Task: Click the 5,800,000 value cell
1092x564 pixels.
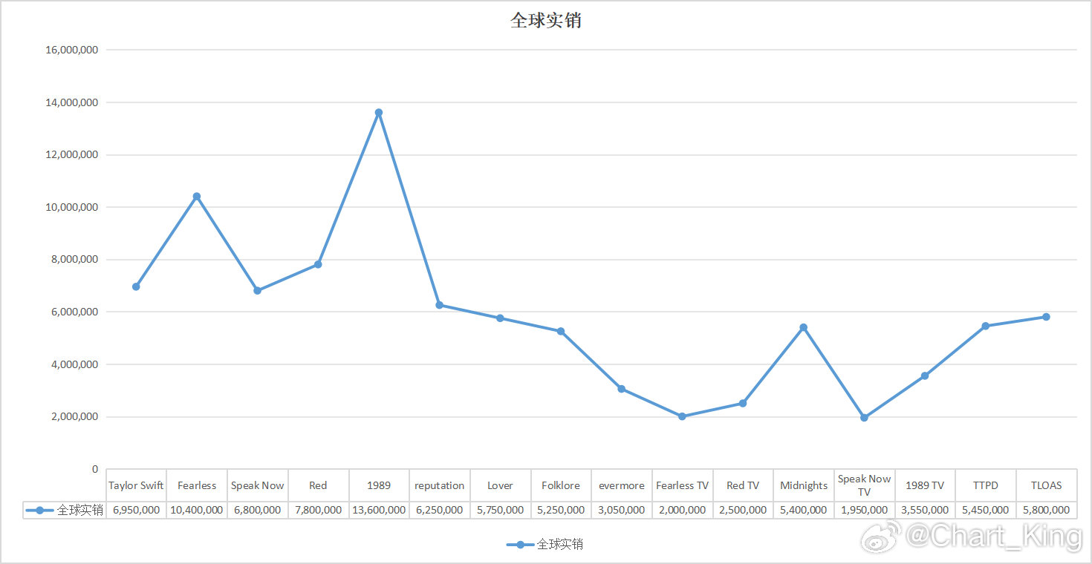Action: click(1046, 510)
